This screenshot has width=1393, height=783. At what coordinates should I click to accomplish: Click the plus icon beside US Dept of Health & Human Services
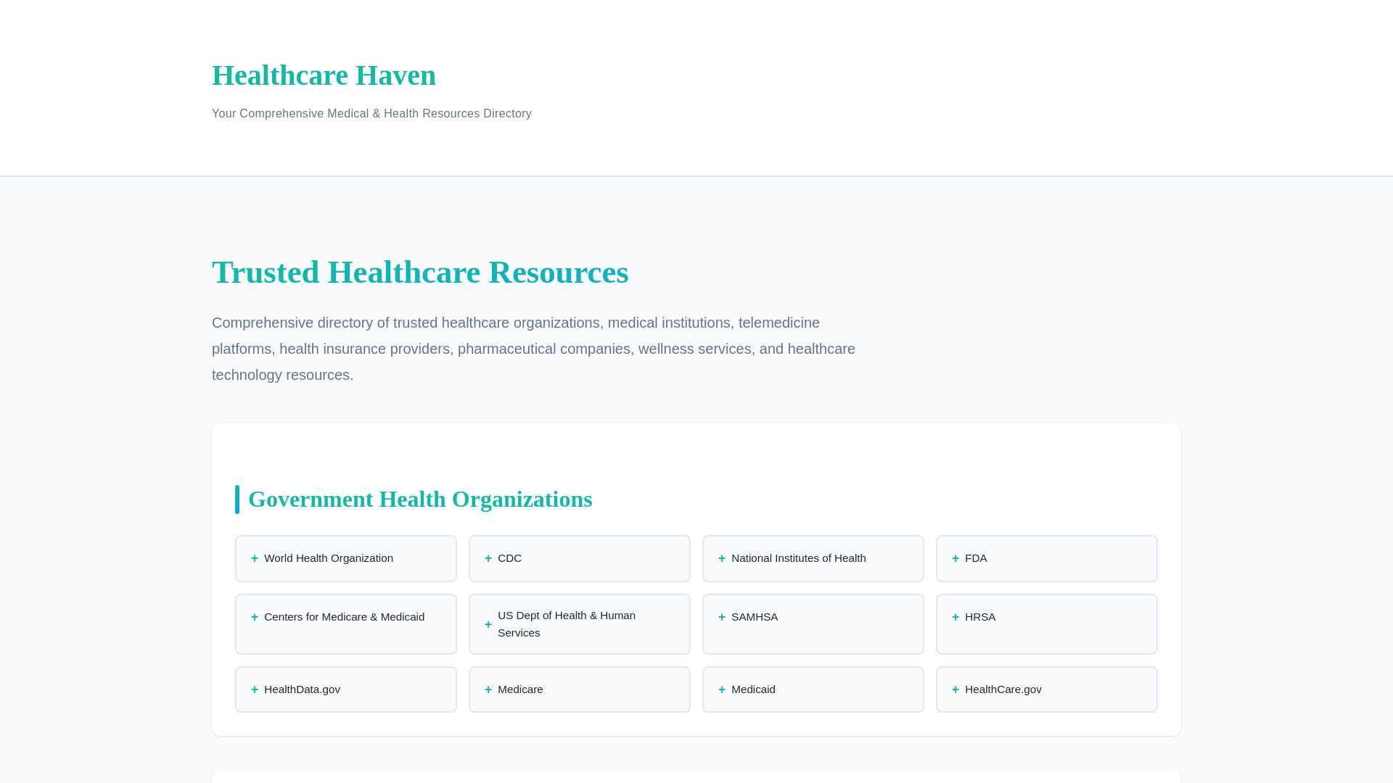(488, 624)
